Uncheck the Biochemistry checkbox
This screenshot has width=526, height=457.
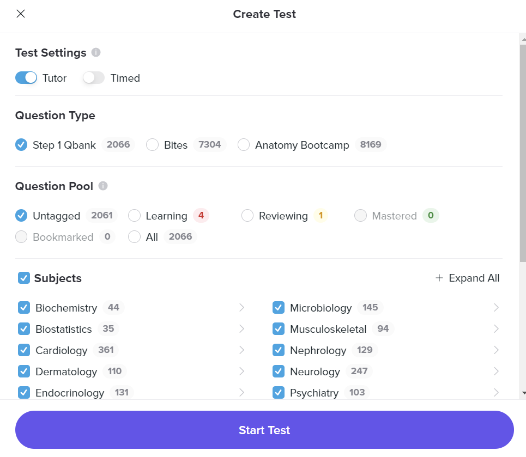tap(24, 307)
